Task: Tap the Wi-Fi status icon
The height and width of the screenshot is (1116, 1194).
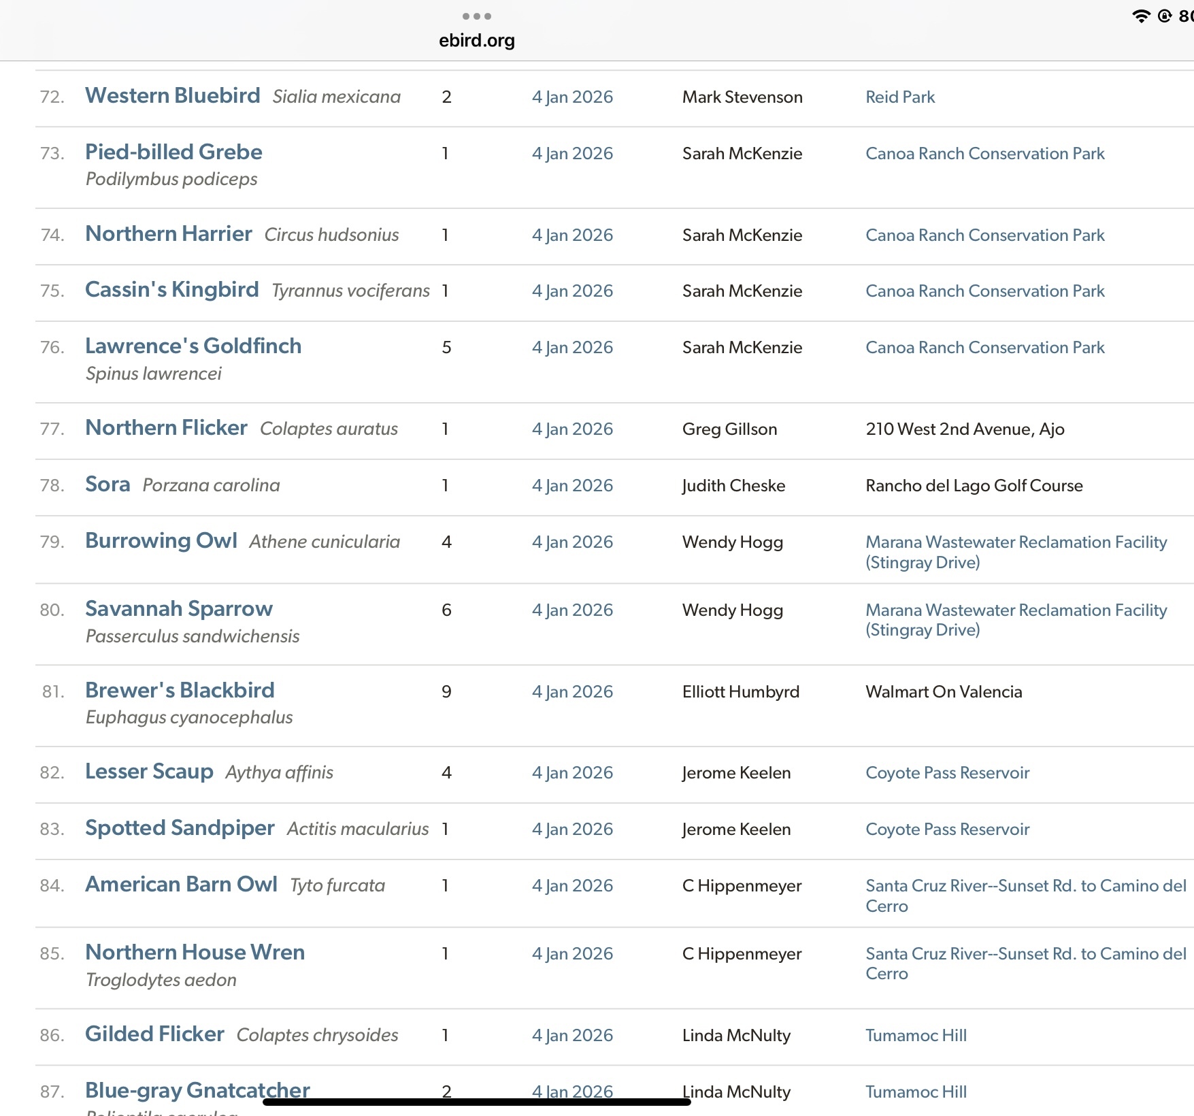Action: click(x=1141, y=16)
